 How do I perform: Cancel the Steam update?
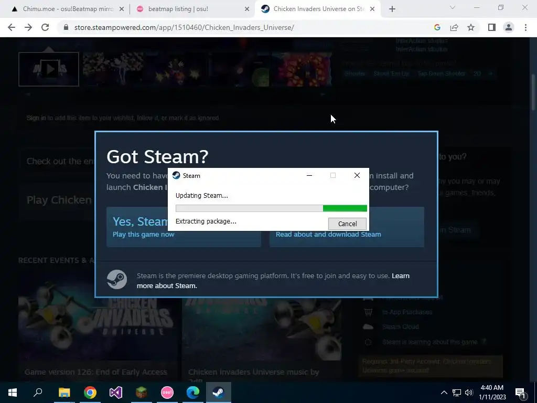pos(347,224)
